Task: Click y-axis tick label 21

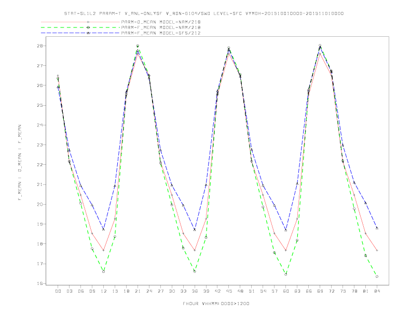Action: pyautogui.click(x=39, y=184)
